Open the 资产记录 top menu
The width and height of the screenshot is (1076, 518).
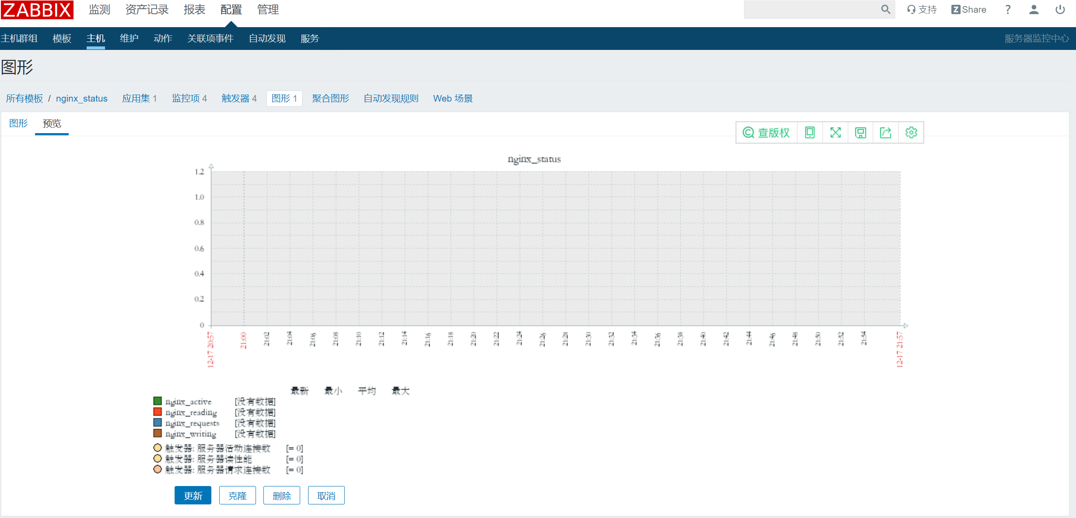point(147,10)
